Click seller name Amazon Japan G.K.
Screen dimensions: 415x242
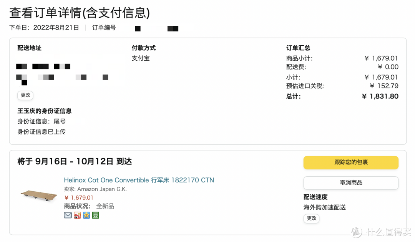[x=102, y=189]
